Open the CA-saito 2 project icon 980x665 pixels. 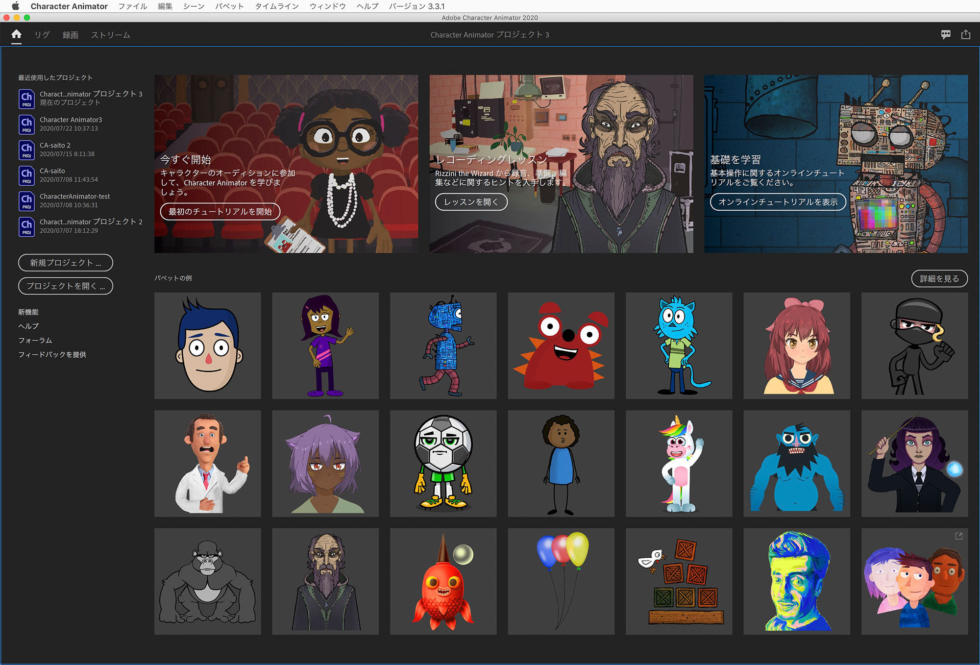[x=26, y=149]
